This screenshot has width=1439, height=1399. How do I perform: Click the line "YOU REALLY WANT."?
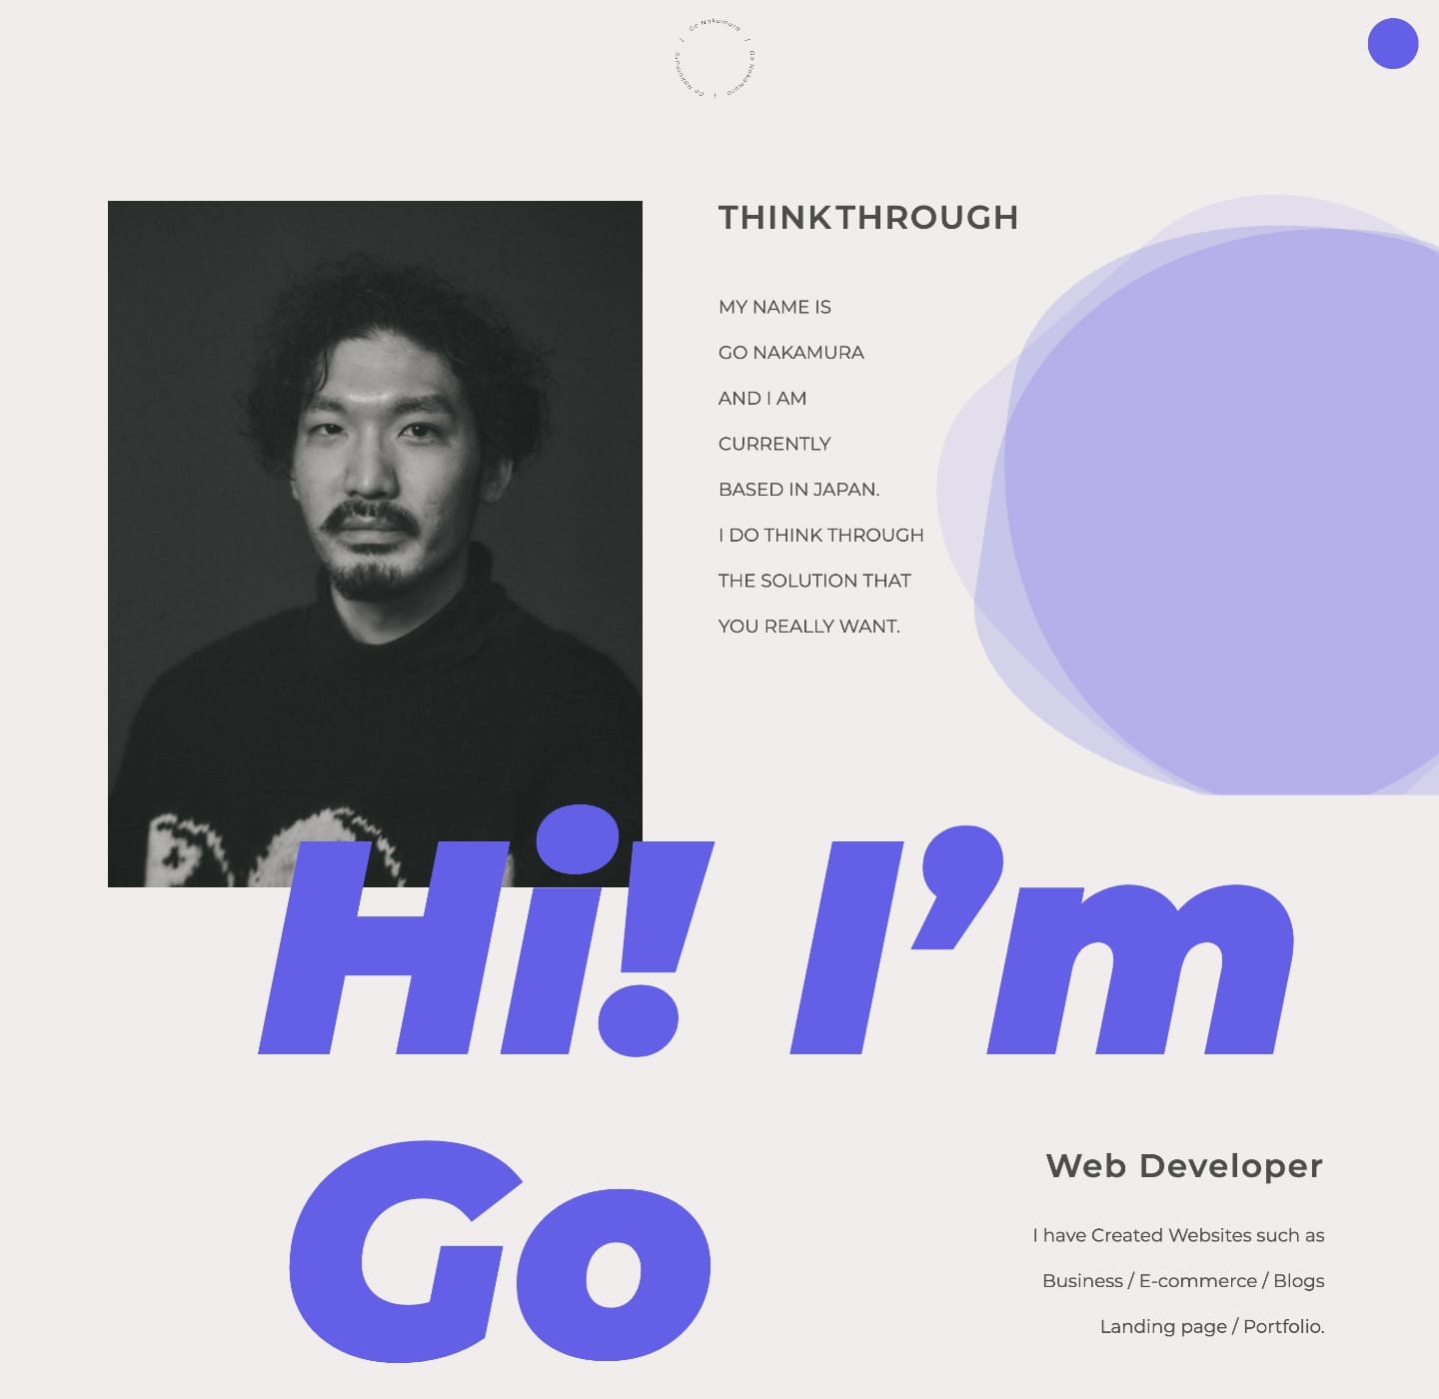pyautogui.click(x=809, y=625)
